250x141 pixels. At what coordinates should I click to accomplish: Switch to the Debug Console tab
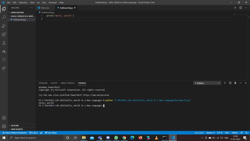[x=68, y=83]
